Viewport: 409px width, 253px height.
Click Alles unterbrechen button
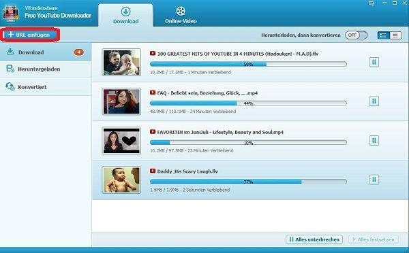(x=314, y=239)
